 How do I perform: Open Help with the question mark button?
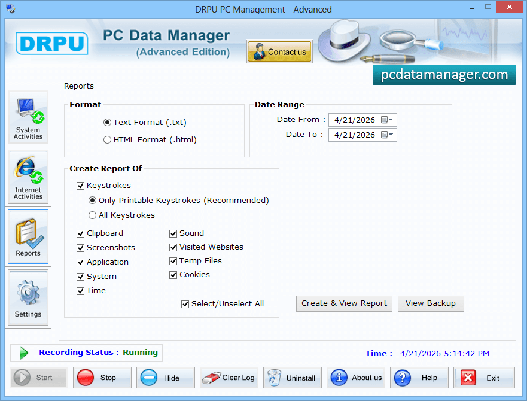(419, 378)
